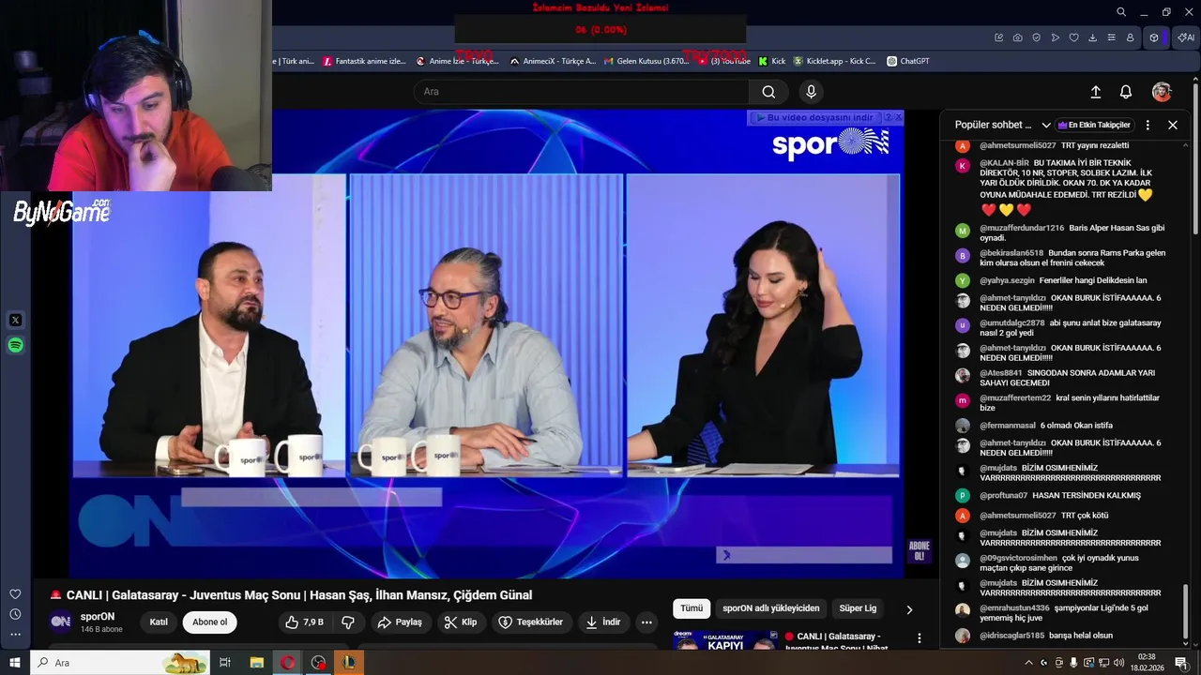Screen dimensions: 1201x675
Task: Click the Abone ol subscribe button
Action: pos(210,622)
